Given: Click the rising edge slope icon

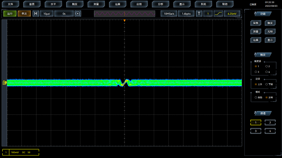Looking at the screenshot, I should point(218,14).
